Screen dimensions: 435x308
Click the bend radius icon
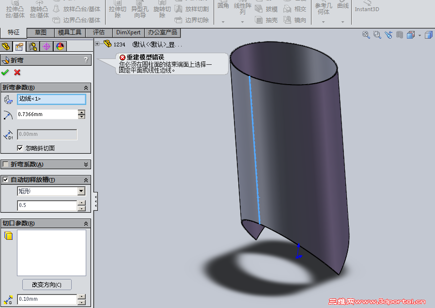(x=8, y=115)
